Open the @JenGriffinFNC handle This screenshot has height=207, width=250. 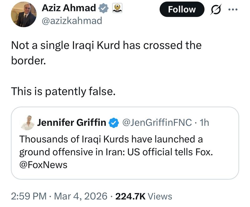(157, 122)
